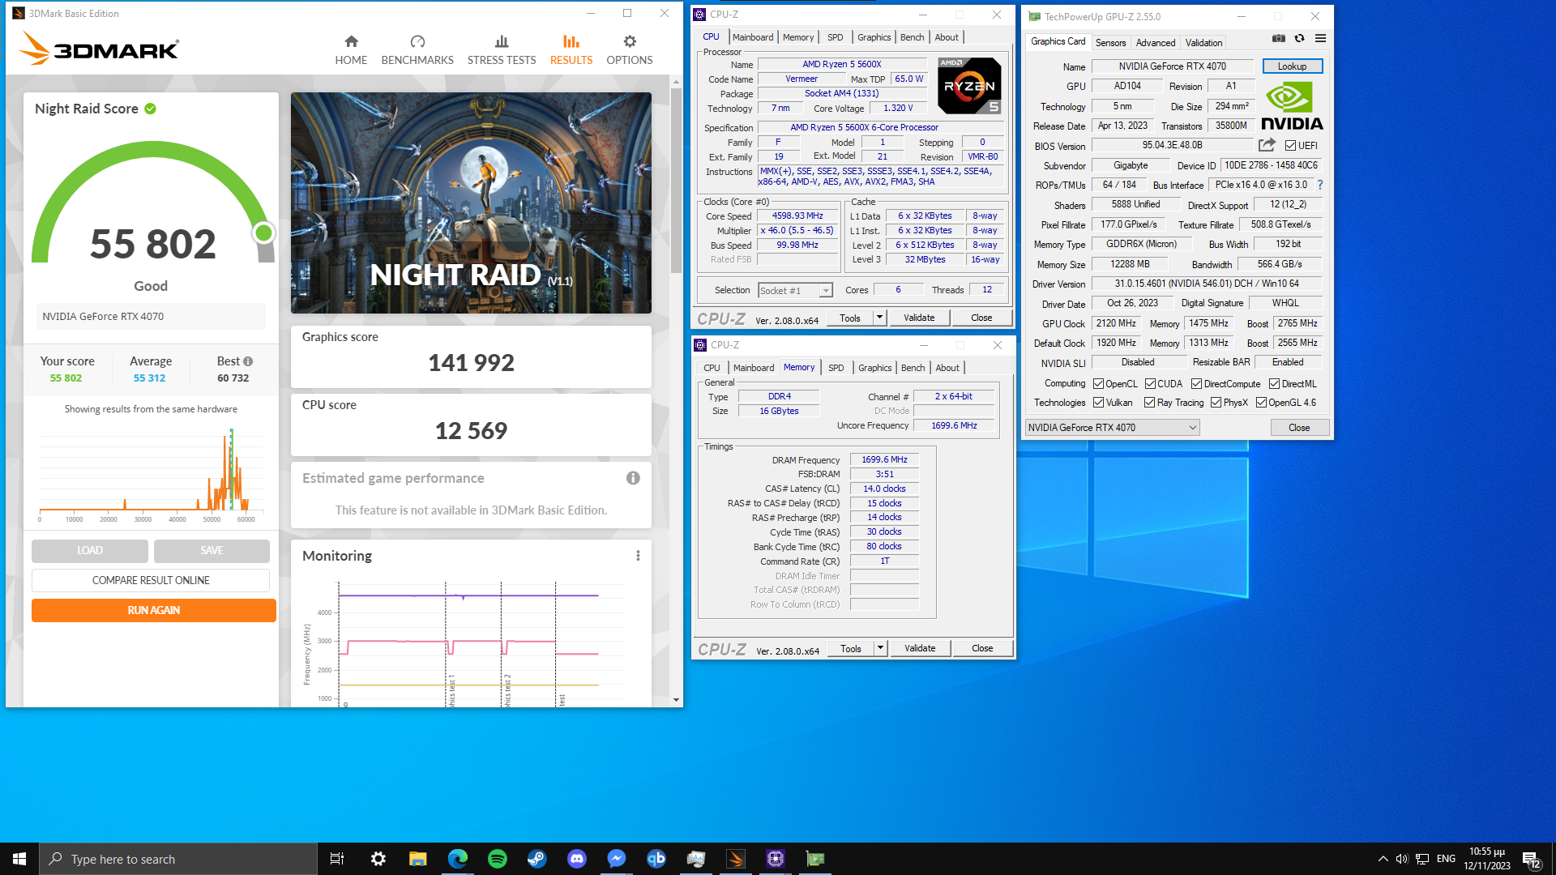Viewport: 1556px width, 875px height.
Task: Click the taskbar search box
Action: pyautogui.click(x=178, y=859)
